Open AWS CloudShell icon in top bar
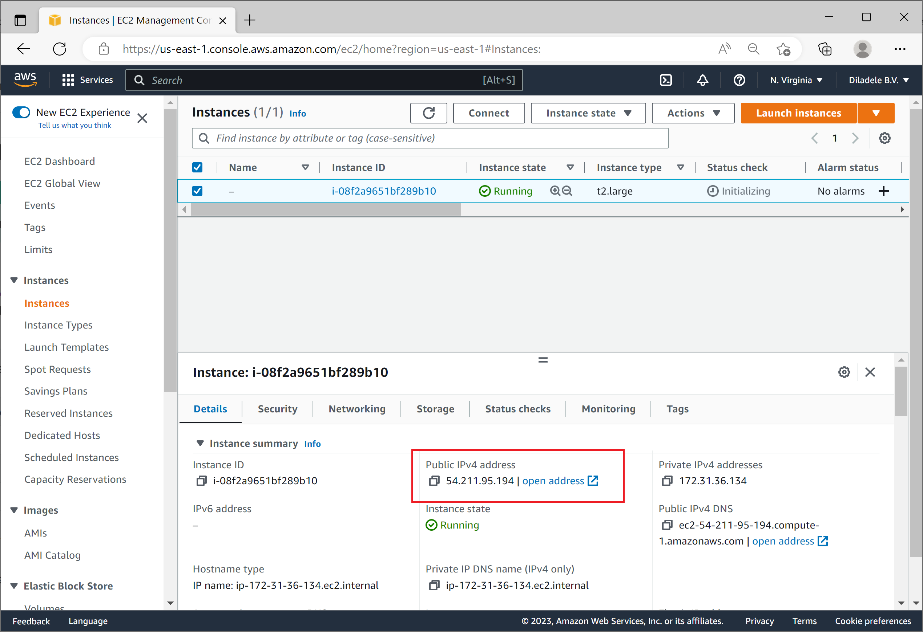 666,80
